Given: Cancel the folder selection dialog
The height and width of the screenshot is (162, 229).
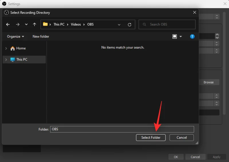Looking at the screenshot, I should pos(181,137).
